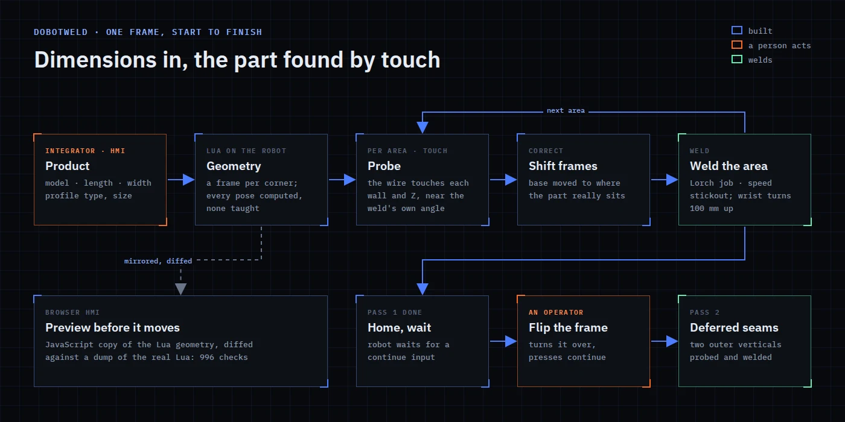Viewport: 845px width, 422px height.
Task: Click arrowhead from Home, wait to Flip the frame
Action: [x=511, y=341]
